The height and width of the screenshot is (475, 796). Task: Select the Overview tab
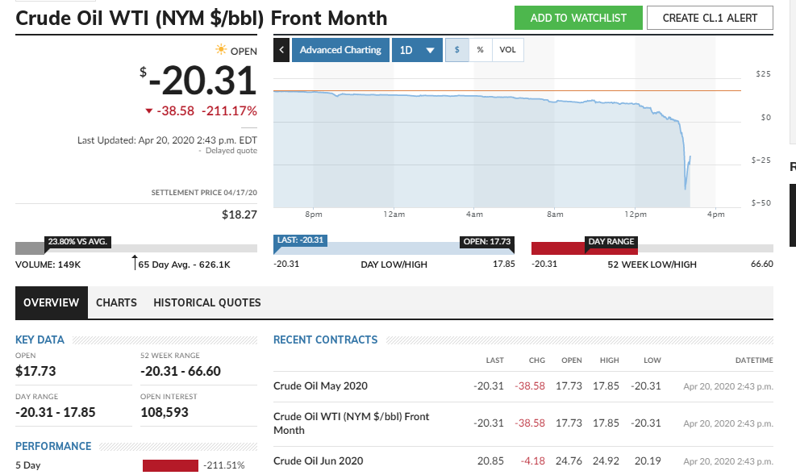51,302
